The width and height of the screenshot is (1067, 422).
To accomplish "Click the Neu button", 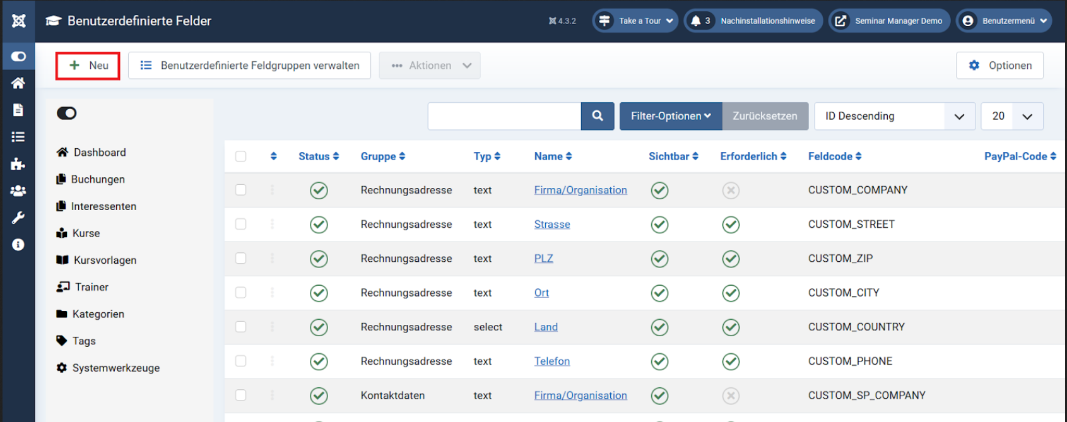I will click(x=88, y=66).
